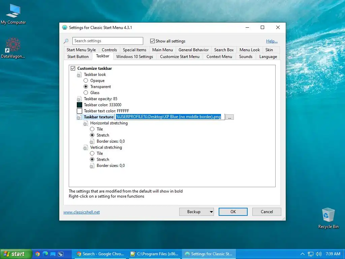Click the Cancel button
Screen dimensions: 345x259
[x=267, y=212]
